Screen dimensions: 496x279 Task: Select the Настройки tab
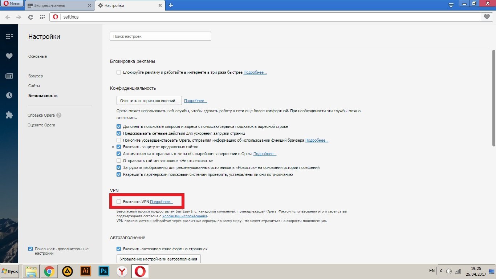[x=130, y=5]
